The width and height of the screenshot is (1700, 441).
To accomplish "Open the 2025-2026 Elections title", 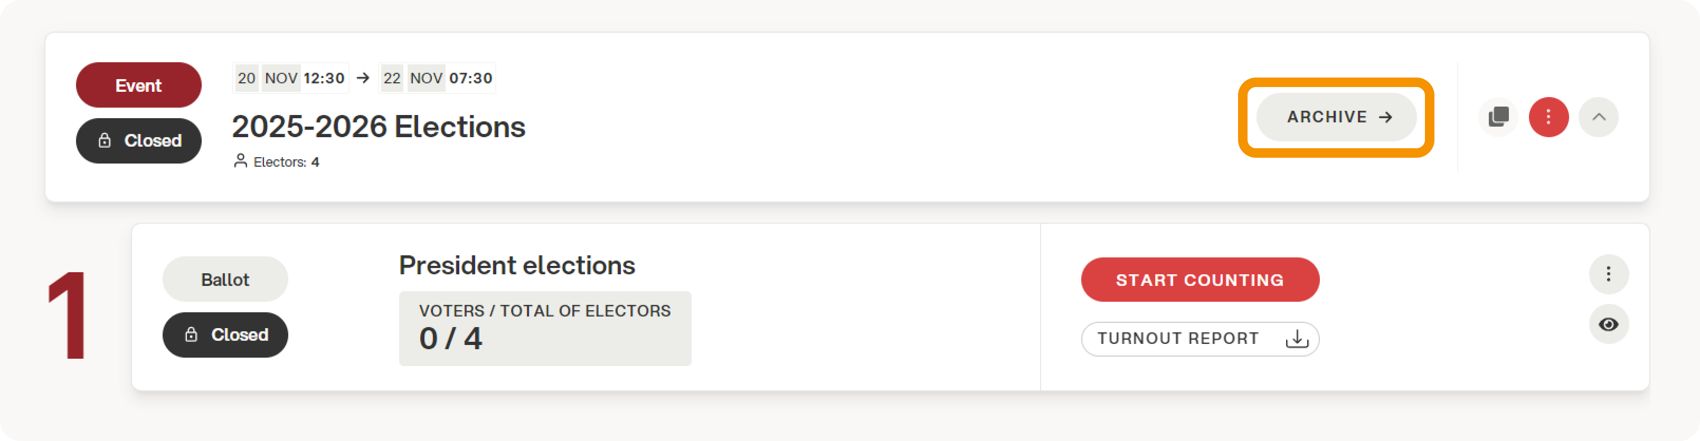I will (378, 127).
